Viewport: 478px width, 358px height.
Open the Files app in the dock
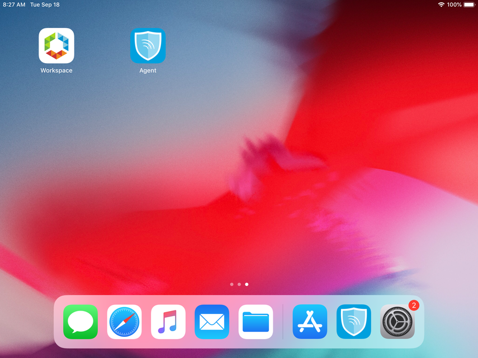[x=255, y=322]
